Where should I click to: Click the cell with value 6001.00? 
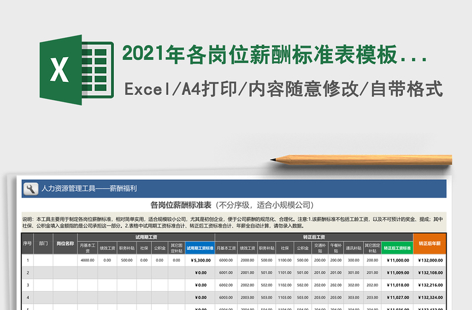tap(226, 273)
